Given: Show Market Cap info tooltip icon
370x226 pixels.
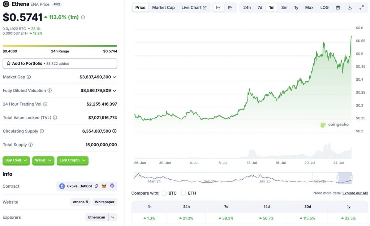Looking at the screenshot, I should click(29, 77).
